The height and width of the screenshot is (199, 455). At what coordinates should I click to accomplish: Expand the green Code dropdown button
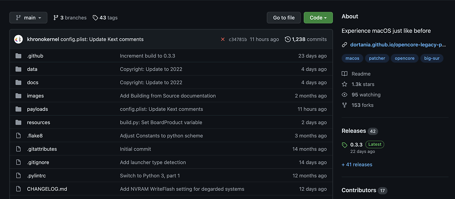point(318,18)
